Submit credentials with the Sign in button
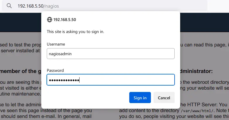The width and height of the screenshot is (229, 120). coord(140,98)
